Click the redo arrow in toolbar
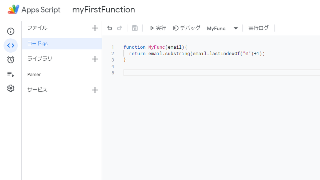Viewport: 320px width, 180px height. coord(119,28)
